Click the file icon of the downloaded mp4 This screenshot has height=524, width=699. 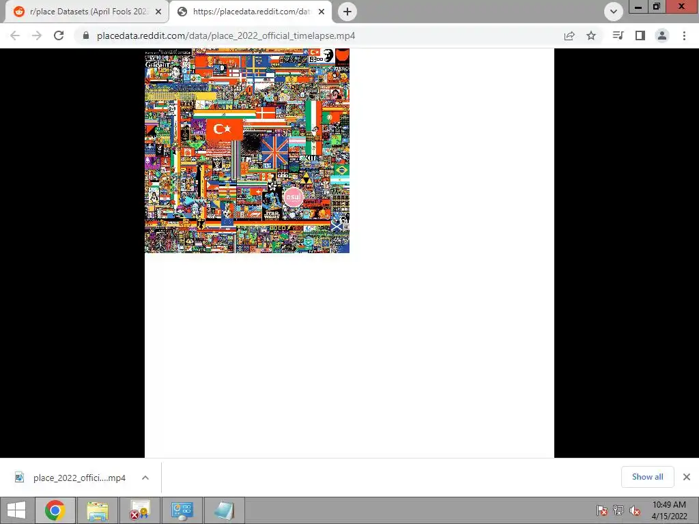[x=19, y=478]
